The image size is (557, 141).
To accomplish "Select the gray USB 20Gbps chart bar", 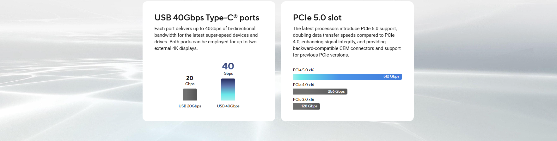I will [x=190, y=95].
